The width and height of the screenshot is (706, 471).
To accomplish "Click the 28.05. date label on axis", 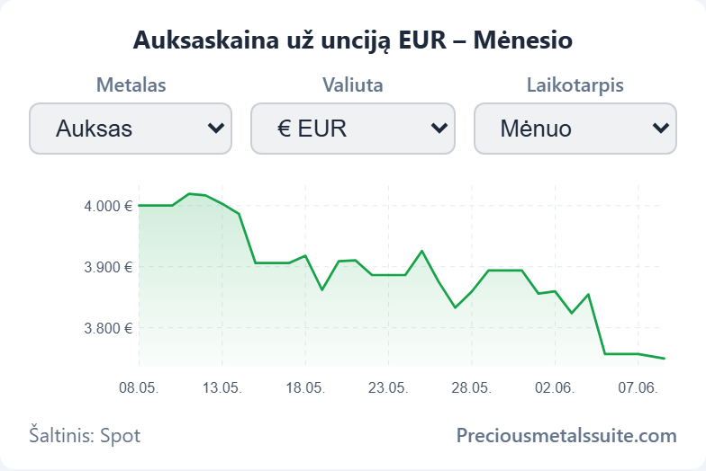I will click(x=472, y=387).
